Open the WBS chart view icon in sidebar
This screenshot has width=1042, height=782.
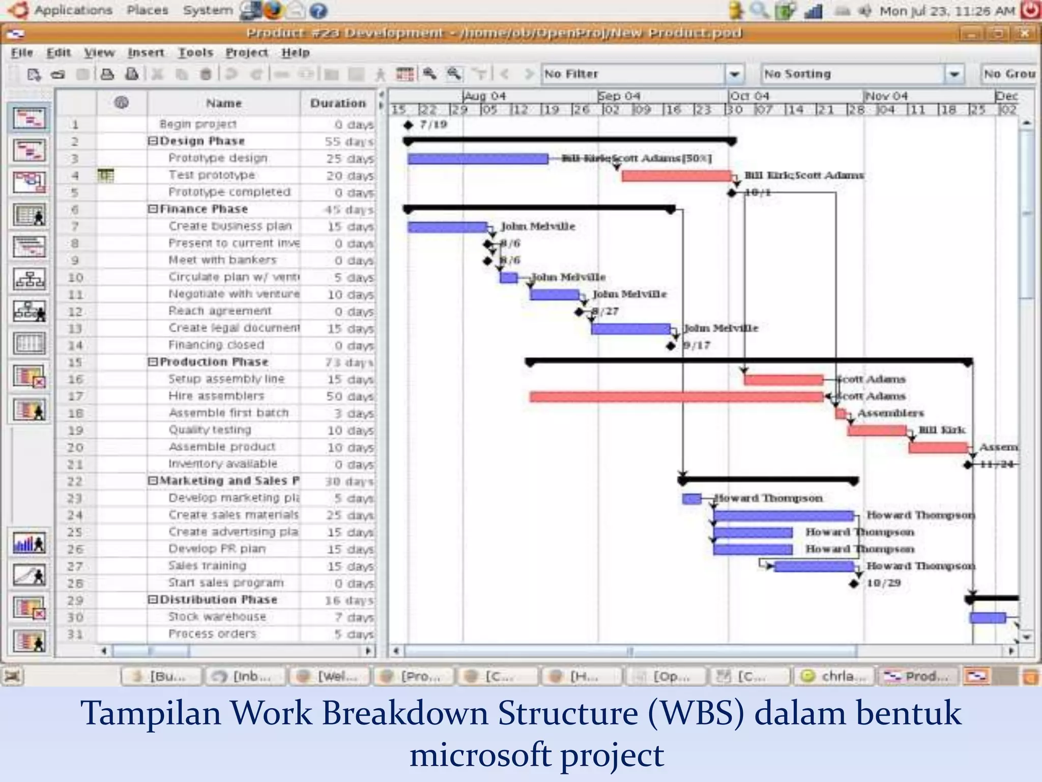tap(30, 279)
